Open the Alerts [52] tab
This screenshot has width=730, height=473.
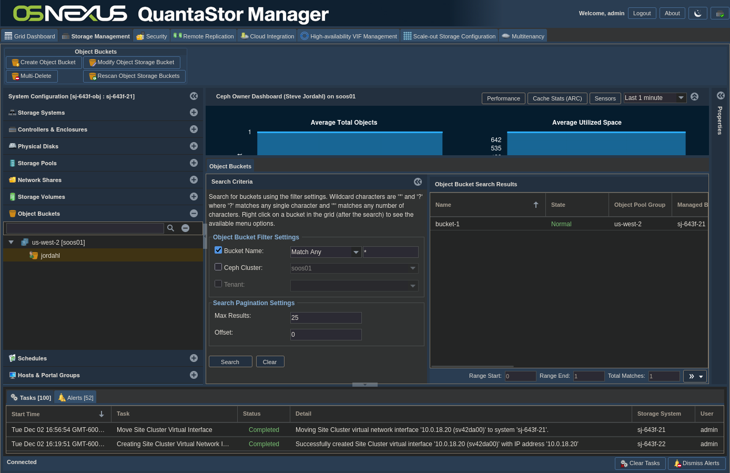pos(76,398)
